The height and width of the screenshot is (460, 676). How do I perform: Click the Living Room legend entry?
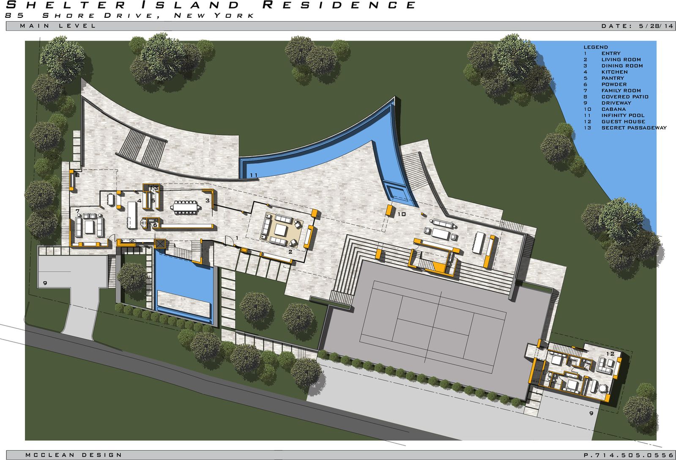point(621,60)
